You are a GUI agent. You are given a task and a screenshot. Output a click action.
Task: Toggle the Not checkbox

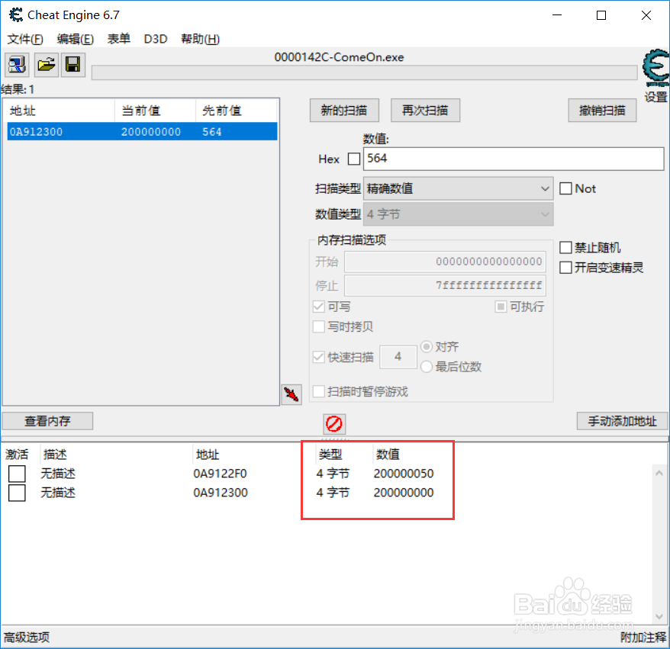click(x=565, y=188)
